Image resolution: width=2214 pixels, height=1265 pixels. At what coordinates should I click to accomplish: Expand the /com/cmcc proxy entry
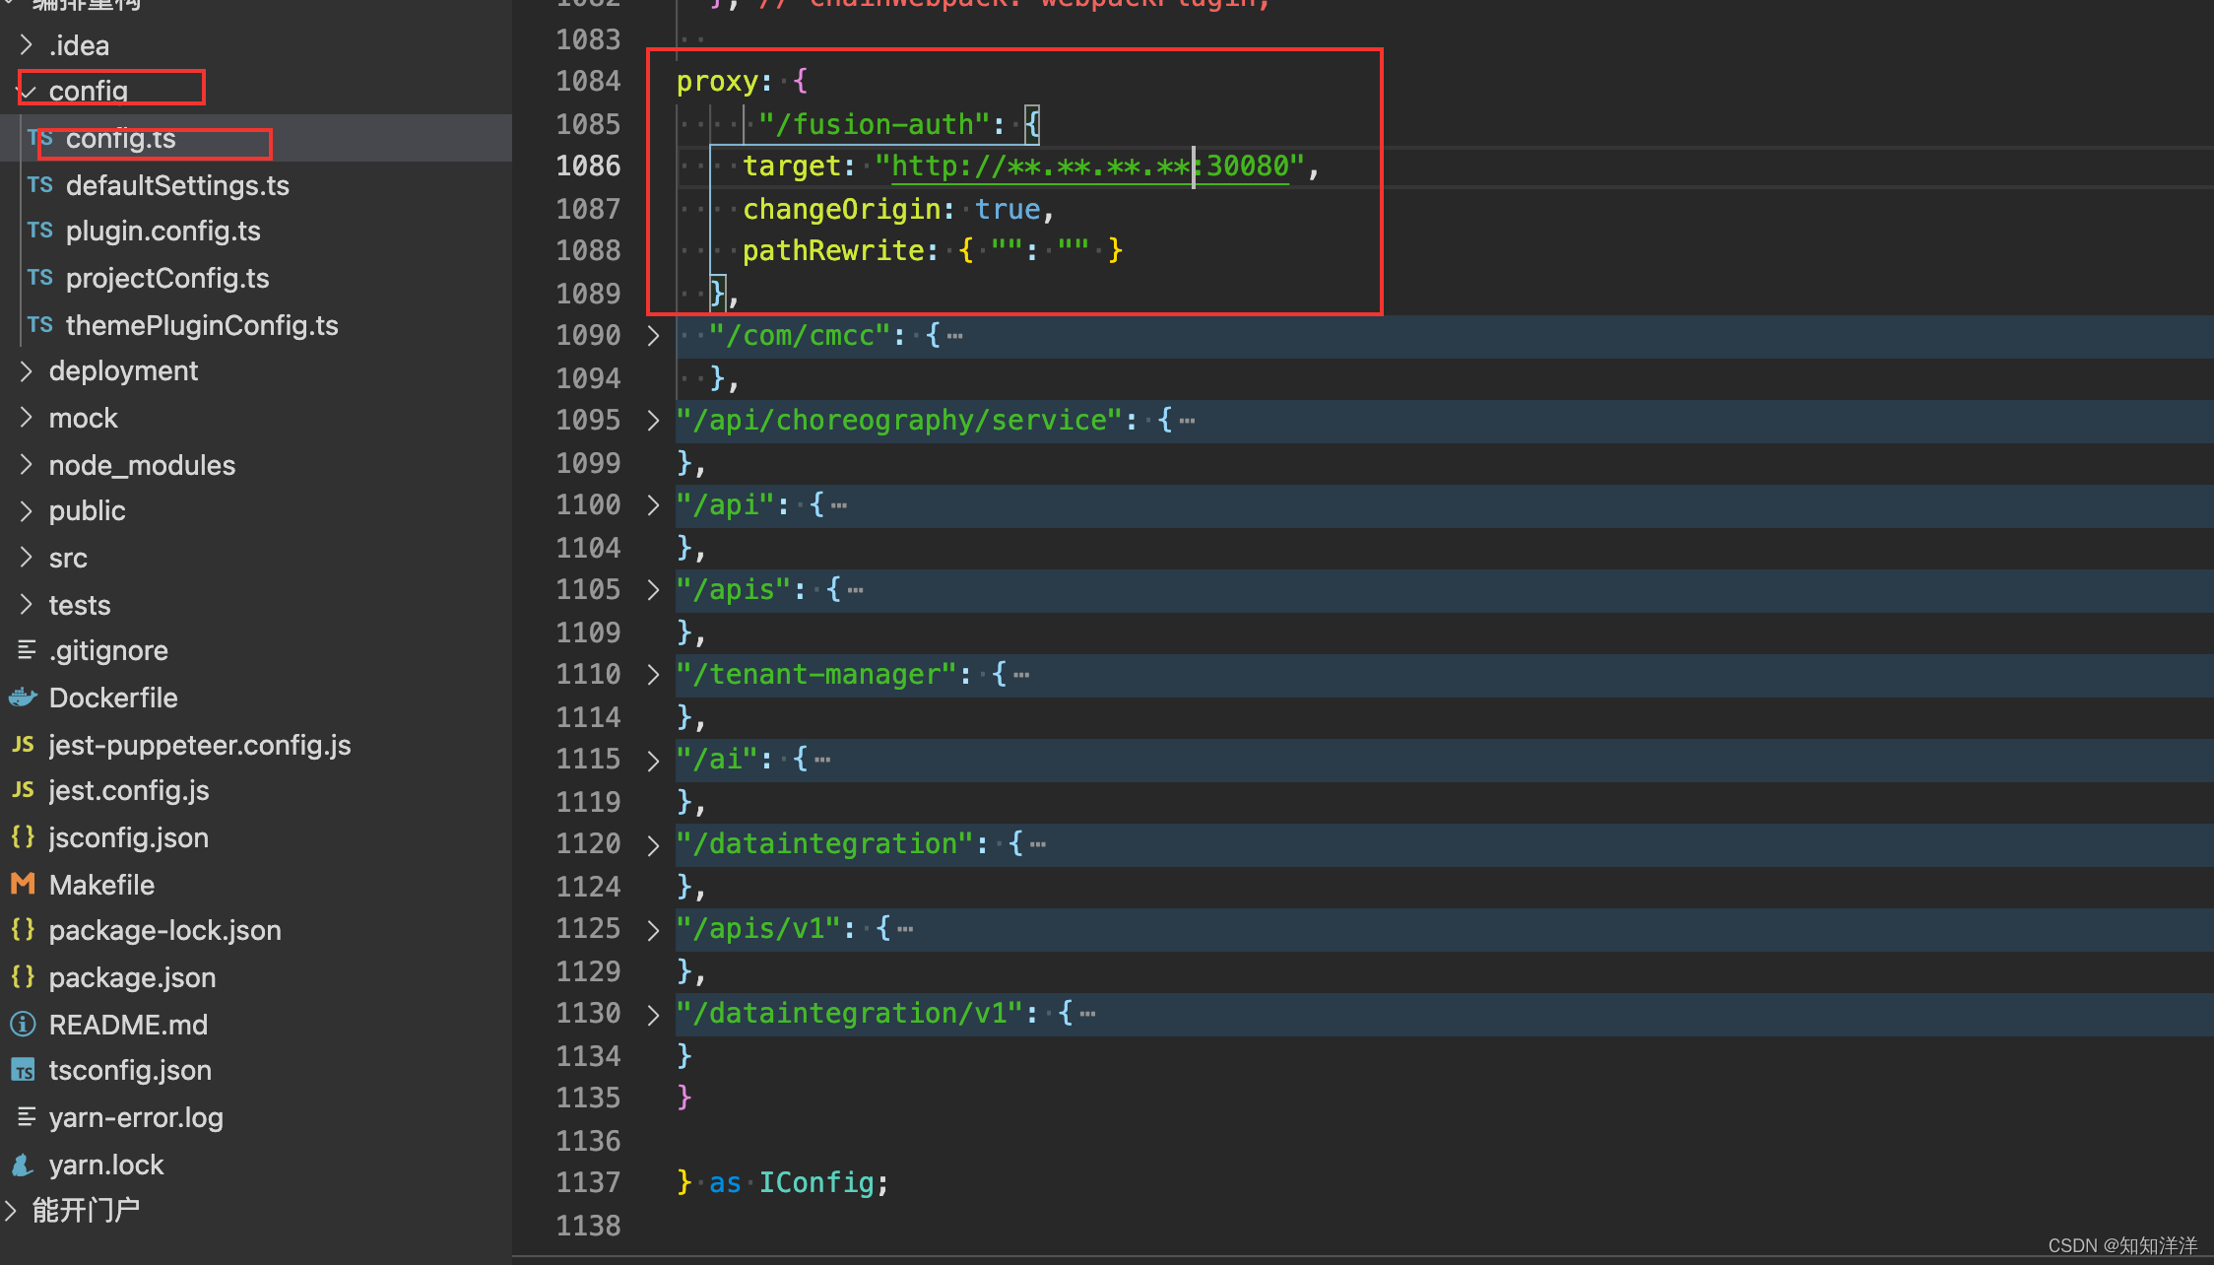click(x=651, y=335)
